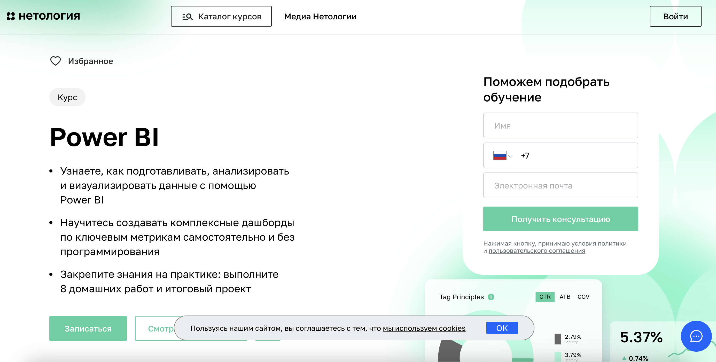
Task: Open the blue chat widget
Action: [x=696, y=336]
